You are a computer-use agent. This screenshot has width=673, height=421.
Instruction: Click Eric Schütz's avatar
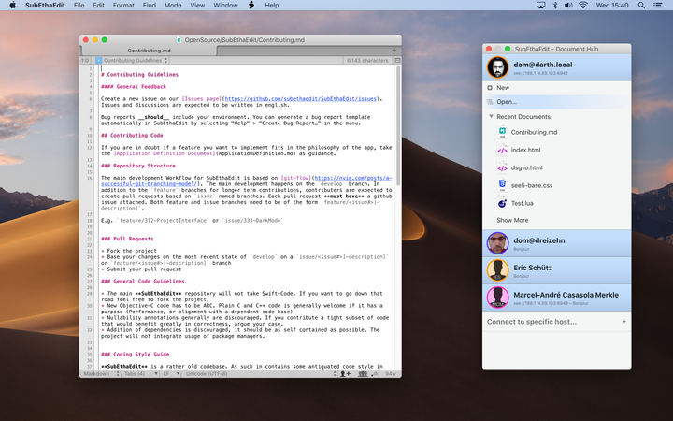pos(498,270)
